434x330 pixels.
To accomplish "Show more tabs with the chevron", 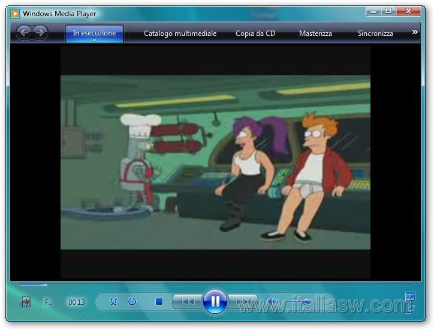I will (x=415, y=32).
